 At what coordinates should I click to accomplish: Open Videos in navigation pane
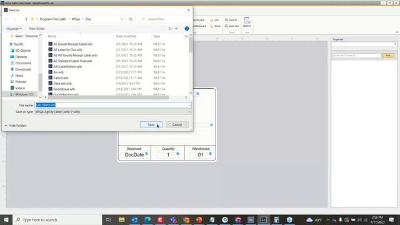click(20, 88)
